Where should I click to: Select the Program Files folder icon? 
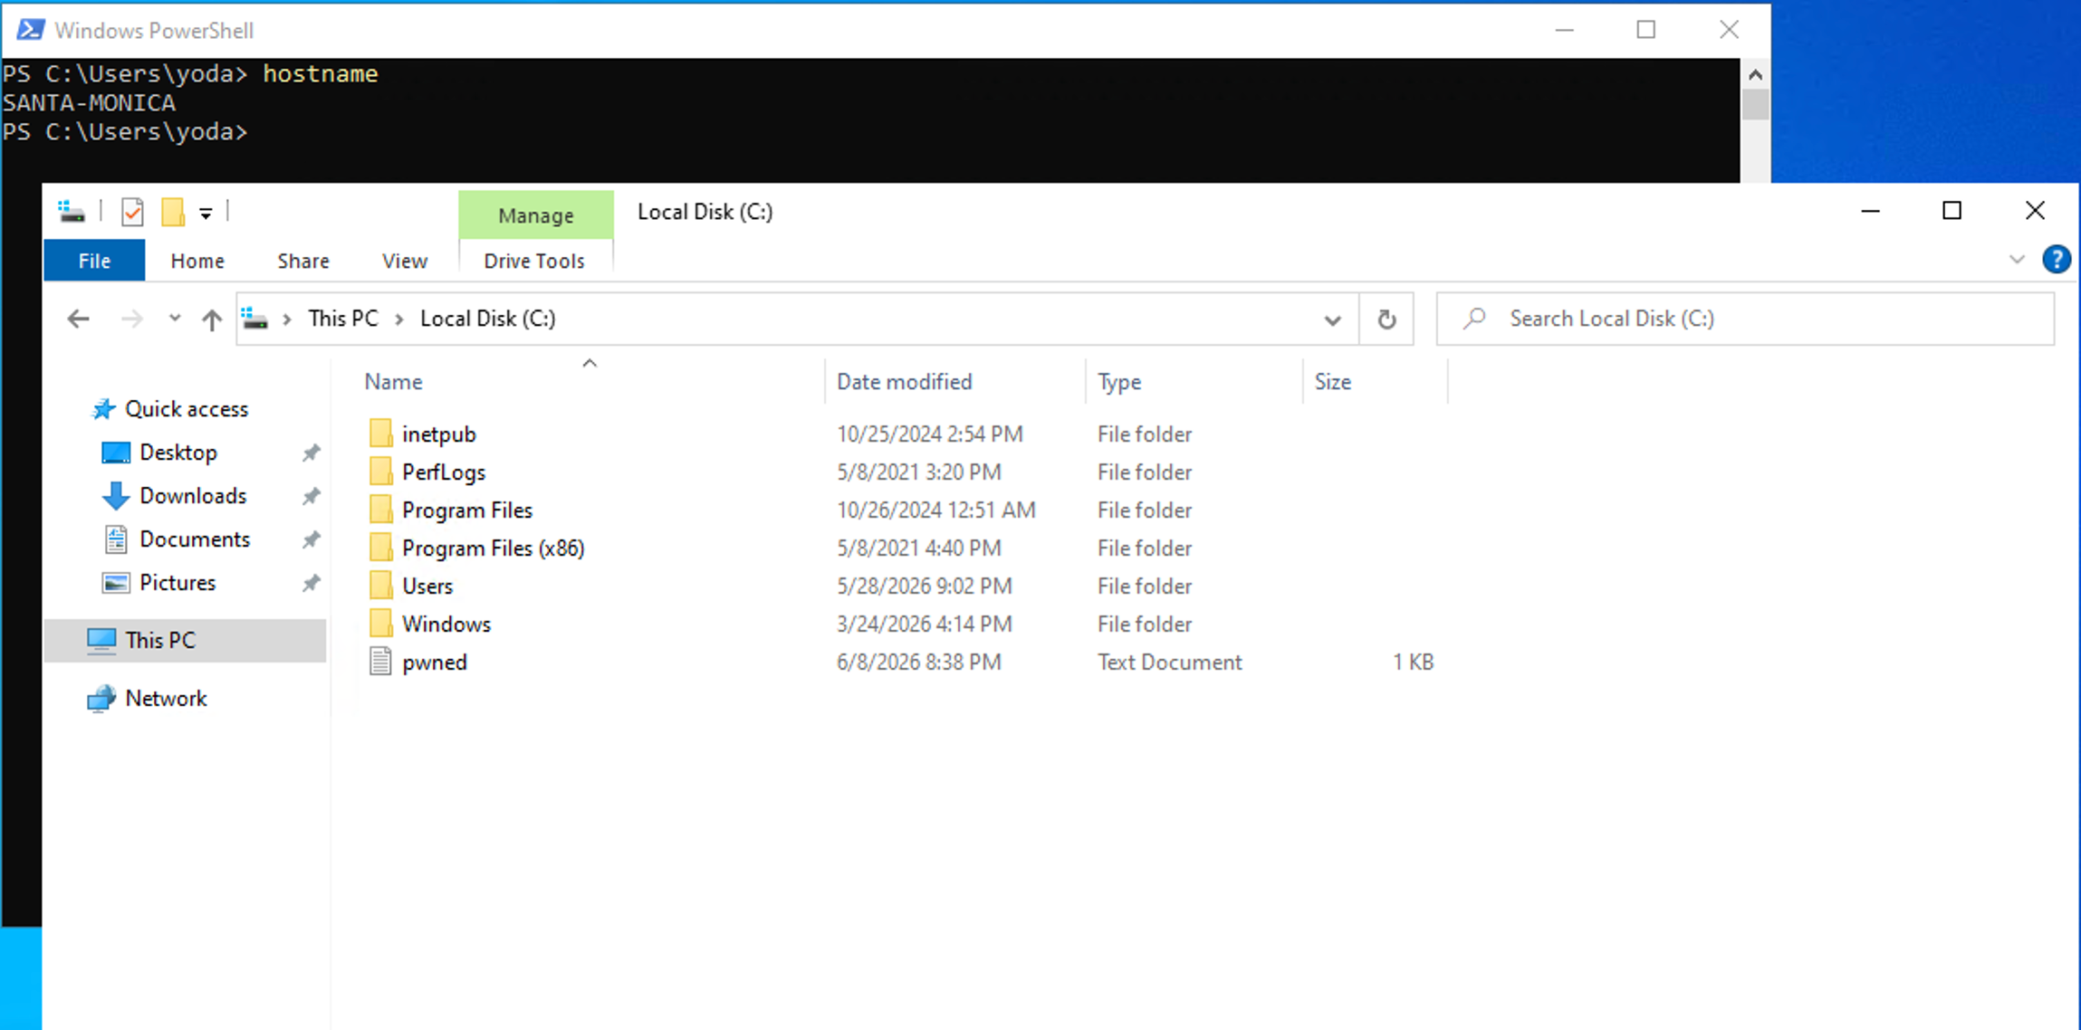(380, 510)
